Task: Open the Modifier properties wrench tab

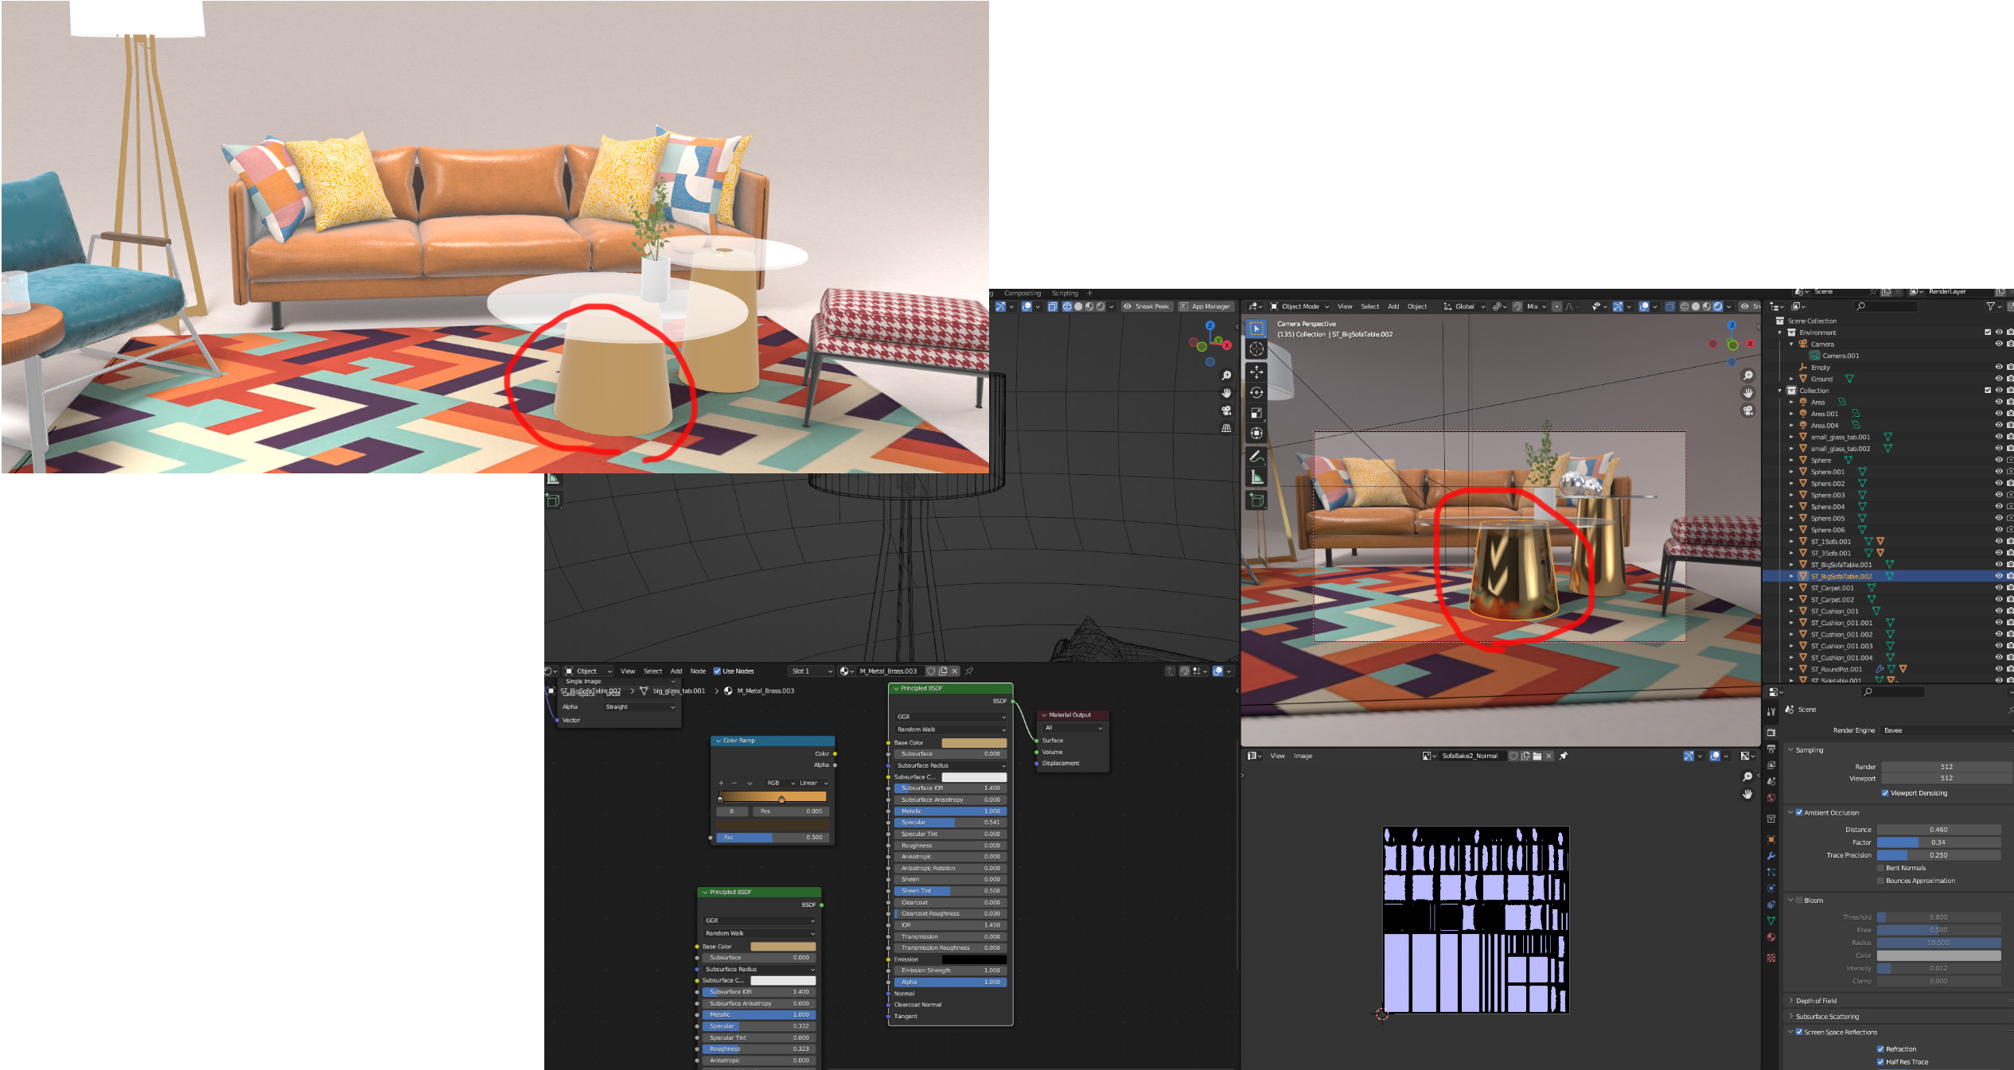Action: click(x=1771, y=856)
